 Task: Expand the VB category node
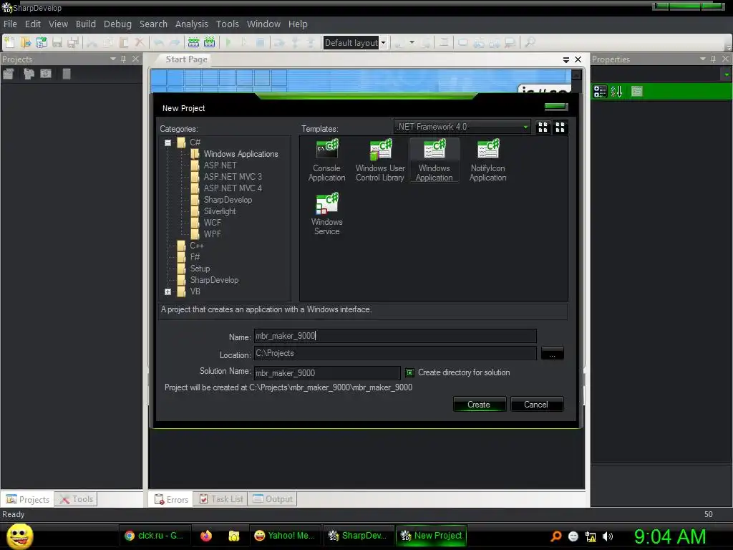[x=168, y=292]
